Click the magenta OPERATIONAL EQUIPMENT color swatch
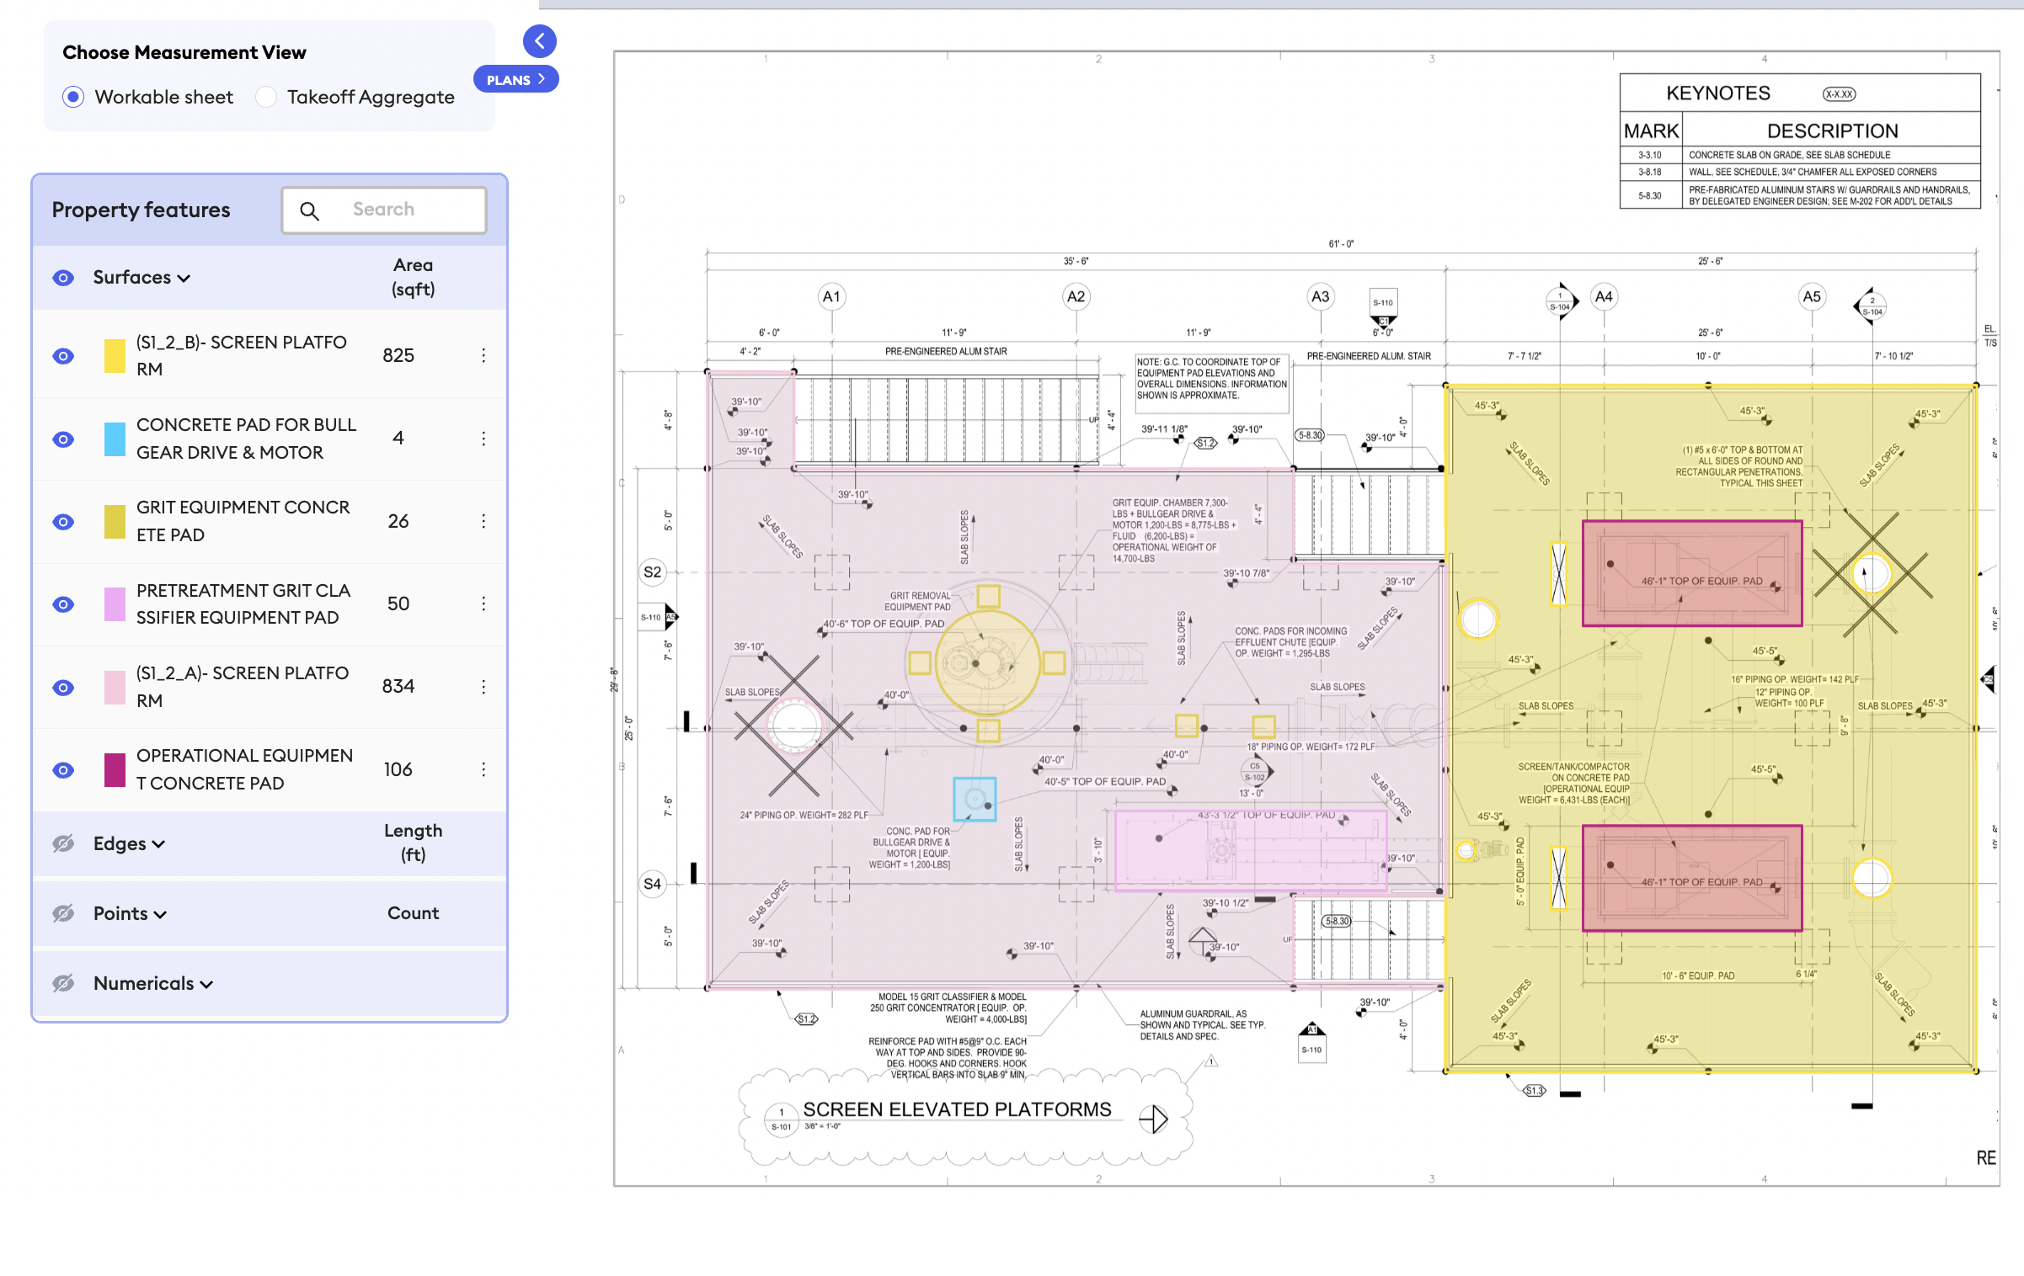Screen dimensions: 2024x1276 click(115, 769)
